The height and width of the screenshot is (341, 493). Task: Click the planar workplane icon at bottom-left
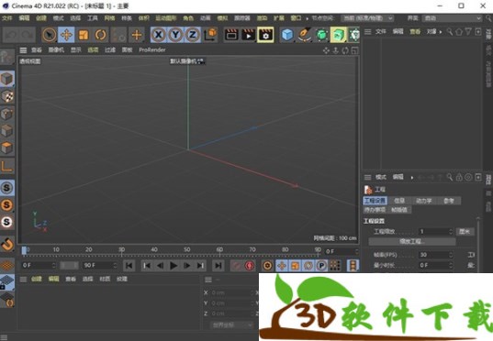point(7,299)
